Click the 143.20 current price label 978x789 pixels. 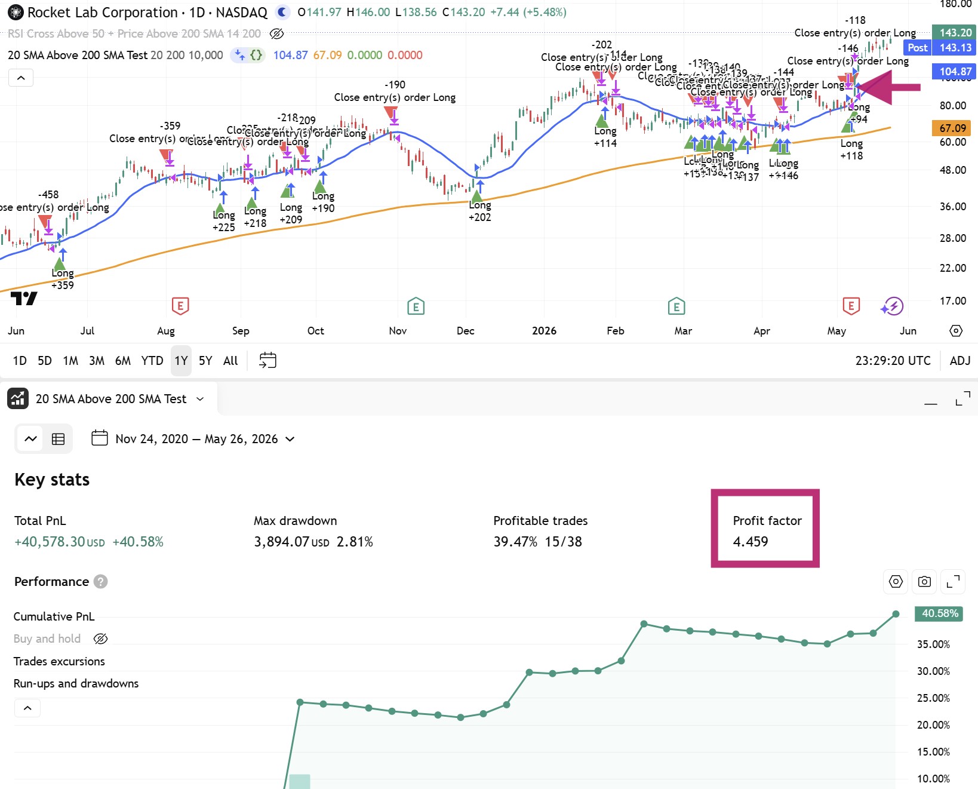pos(955,32)
